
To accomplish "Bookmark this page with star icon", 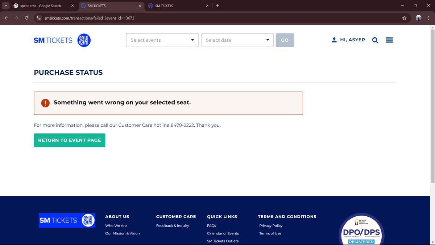I will [405, 18].
